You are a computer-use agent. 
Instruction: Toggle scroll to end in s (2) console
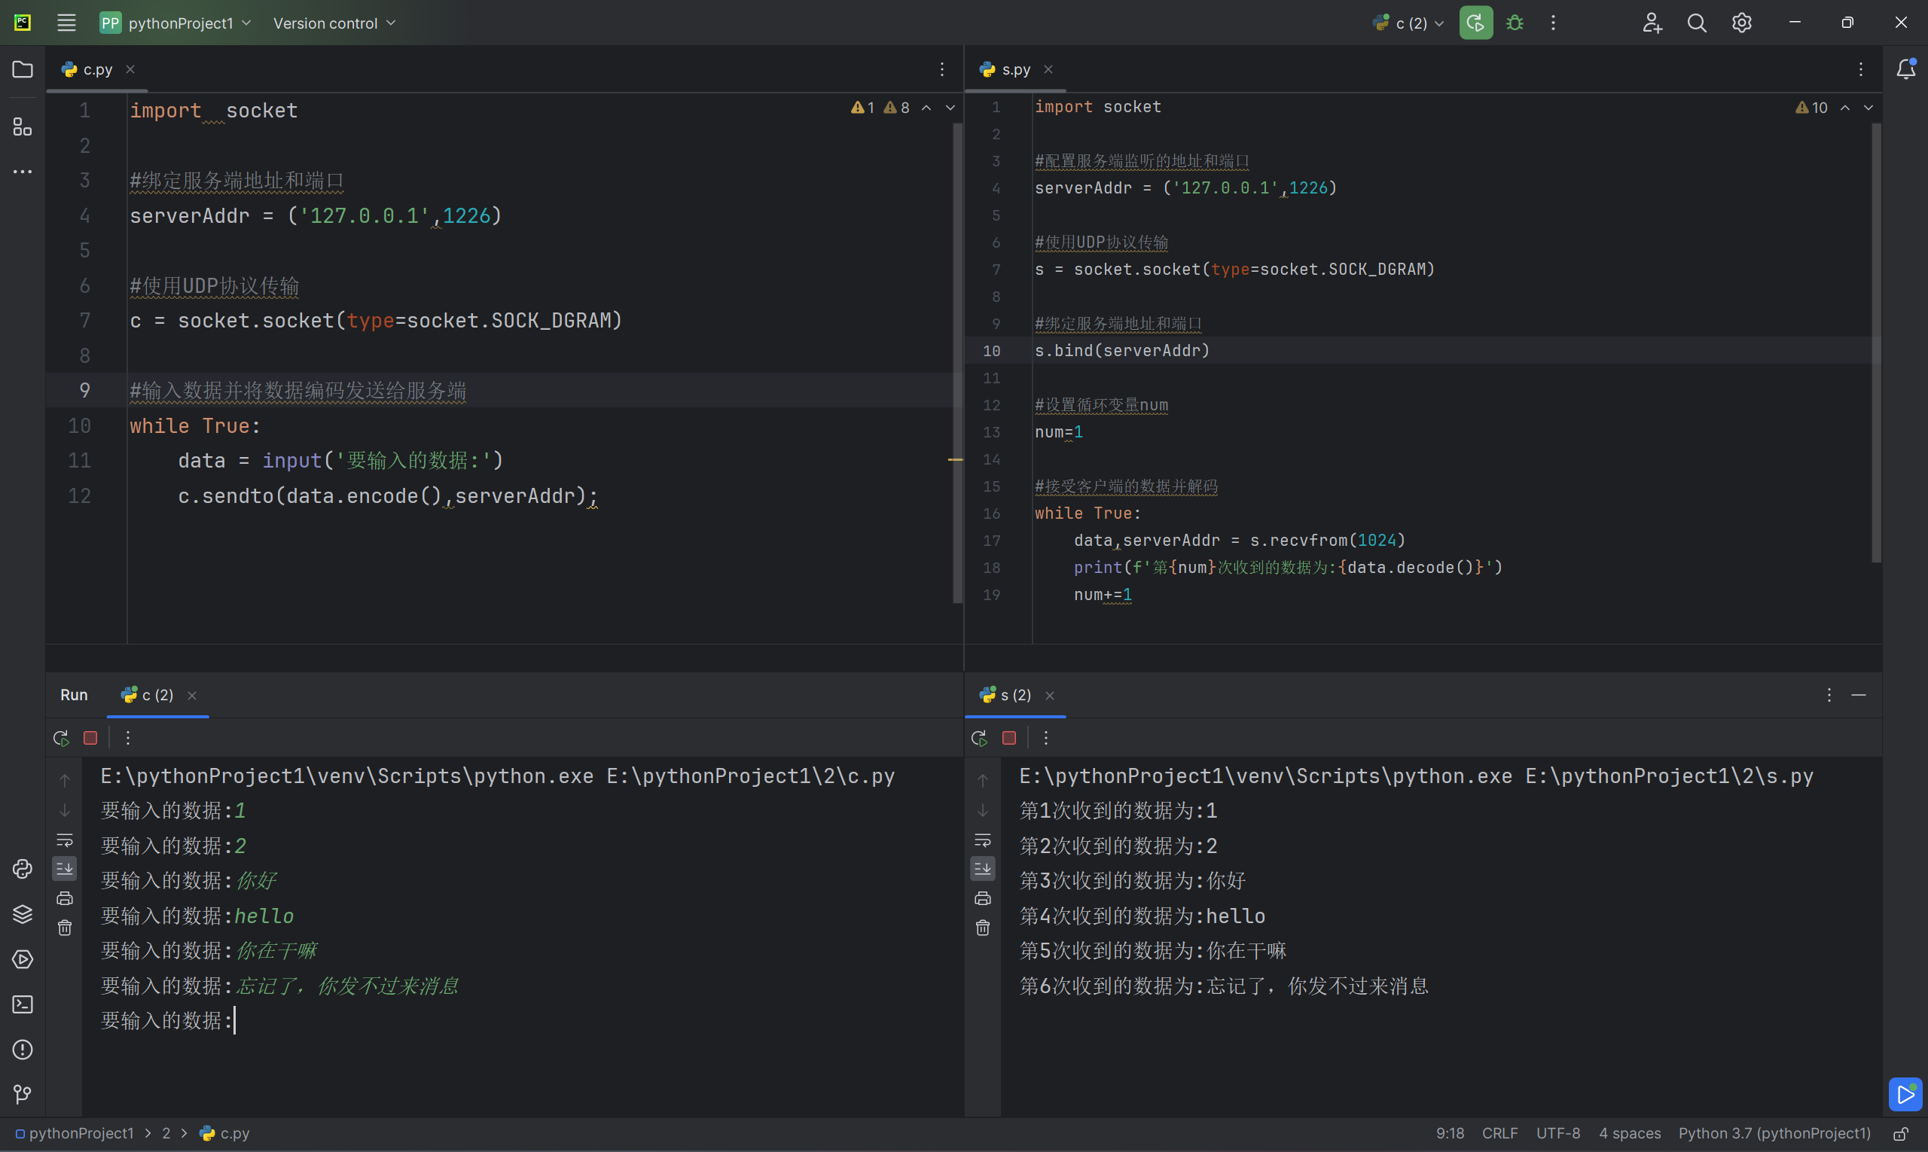pos(983,869)
